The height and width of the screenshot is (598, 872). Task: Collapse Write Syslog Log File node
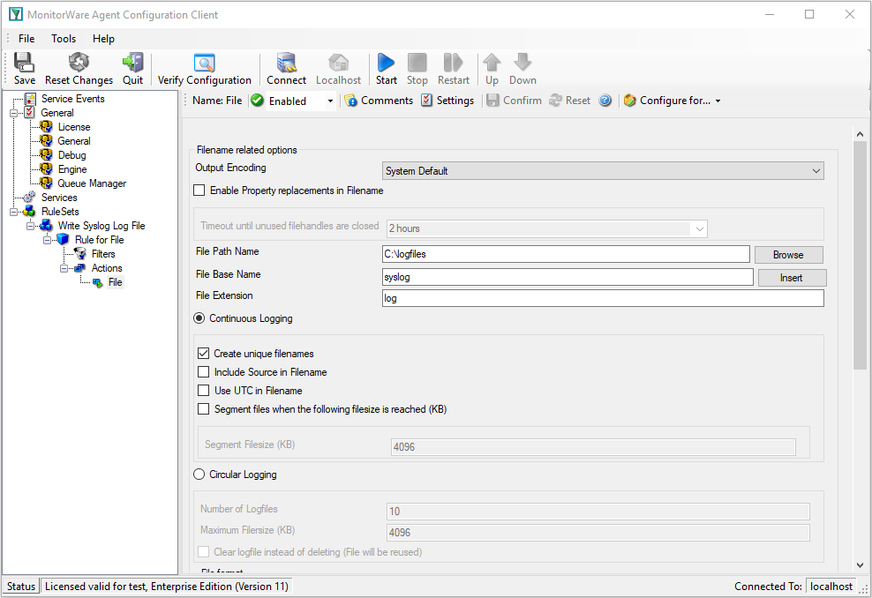tap(31, 226)
